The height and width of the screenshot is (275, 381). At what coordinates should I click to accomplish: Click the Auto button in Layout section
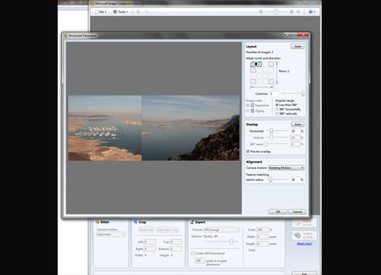point(298,47)
